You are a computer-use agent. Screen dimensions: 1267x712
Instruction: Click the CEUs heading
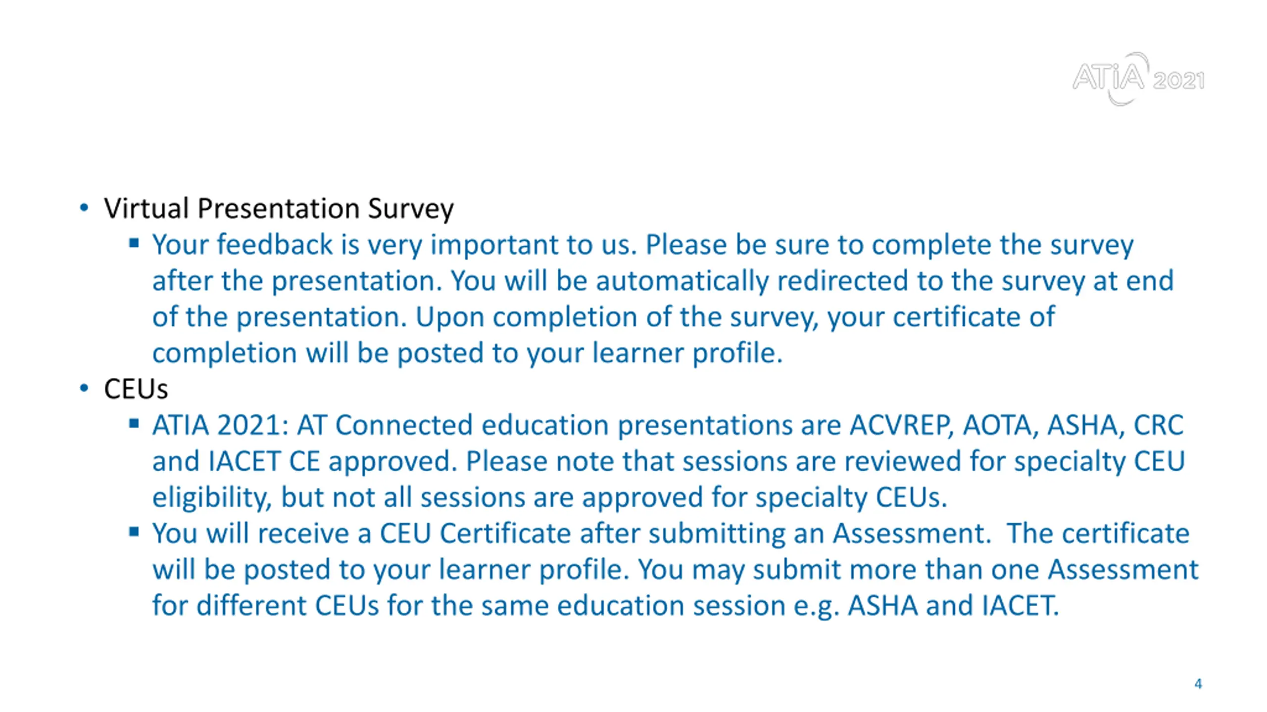pos(136,389)
